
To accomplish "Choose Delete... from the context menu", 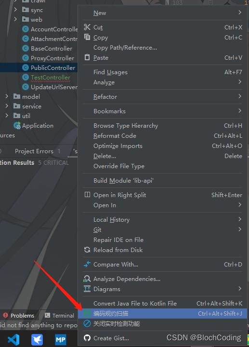I will coord(162,156).
